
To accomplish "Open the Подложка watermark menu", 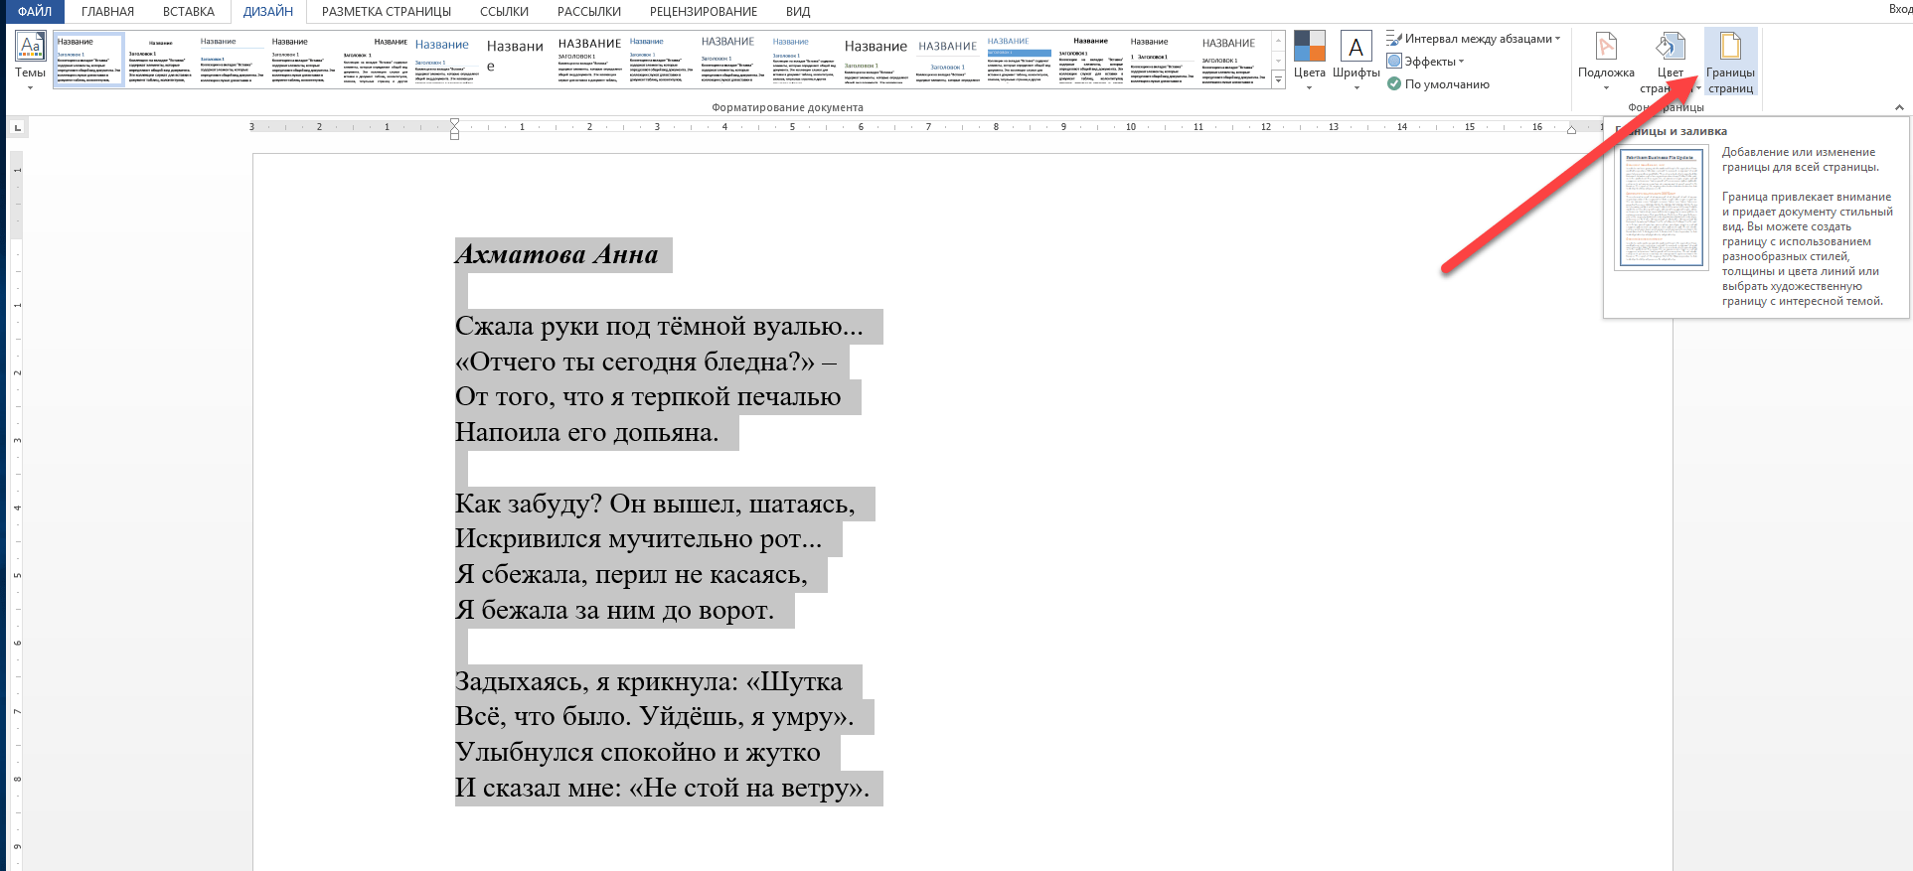I will pos(1606,62).
